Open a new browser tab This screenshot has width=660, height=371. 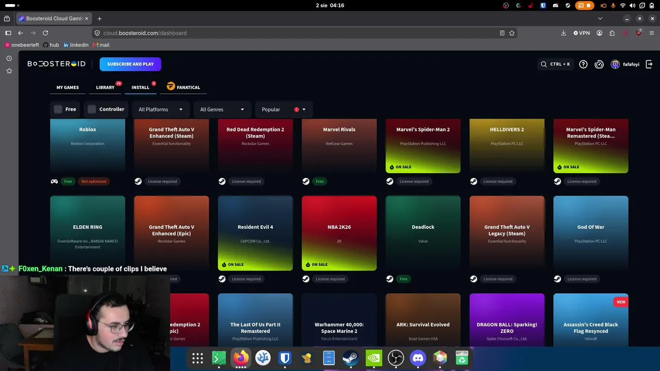pyautogui.click(x=100, y=19)
